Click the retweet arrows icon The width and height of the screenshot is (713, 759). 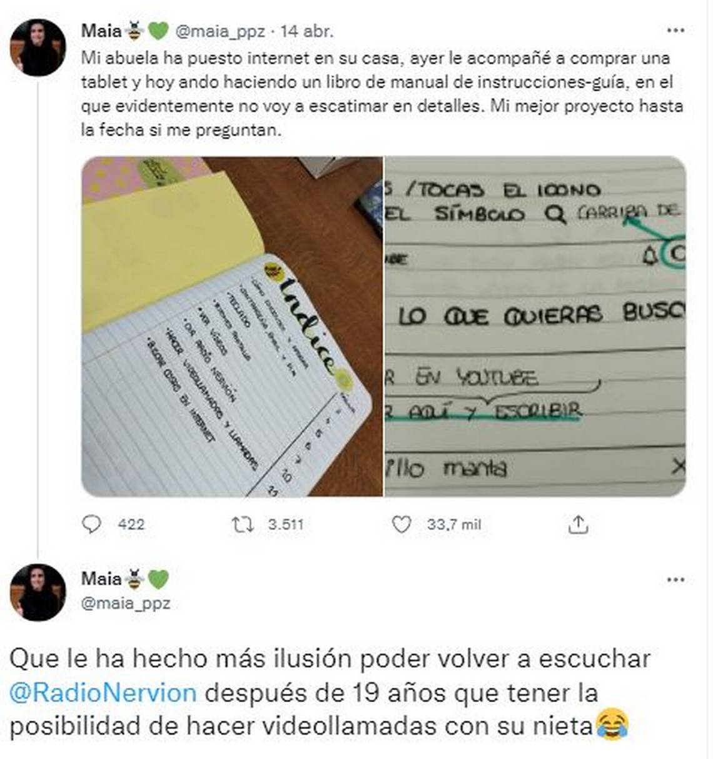pos(243,524)
